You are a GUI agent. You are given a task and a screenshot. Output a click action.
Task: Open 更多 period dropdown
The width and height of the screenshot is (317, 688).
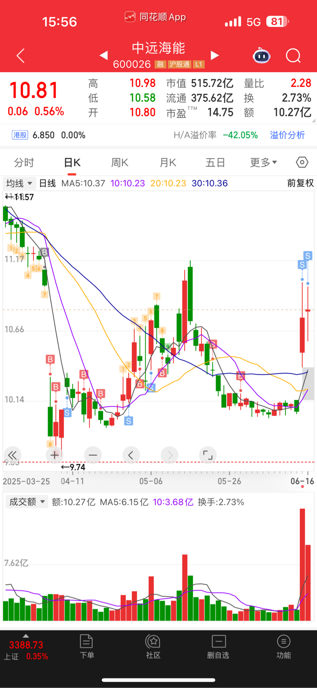263,162
